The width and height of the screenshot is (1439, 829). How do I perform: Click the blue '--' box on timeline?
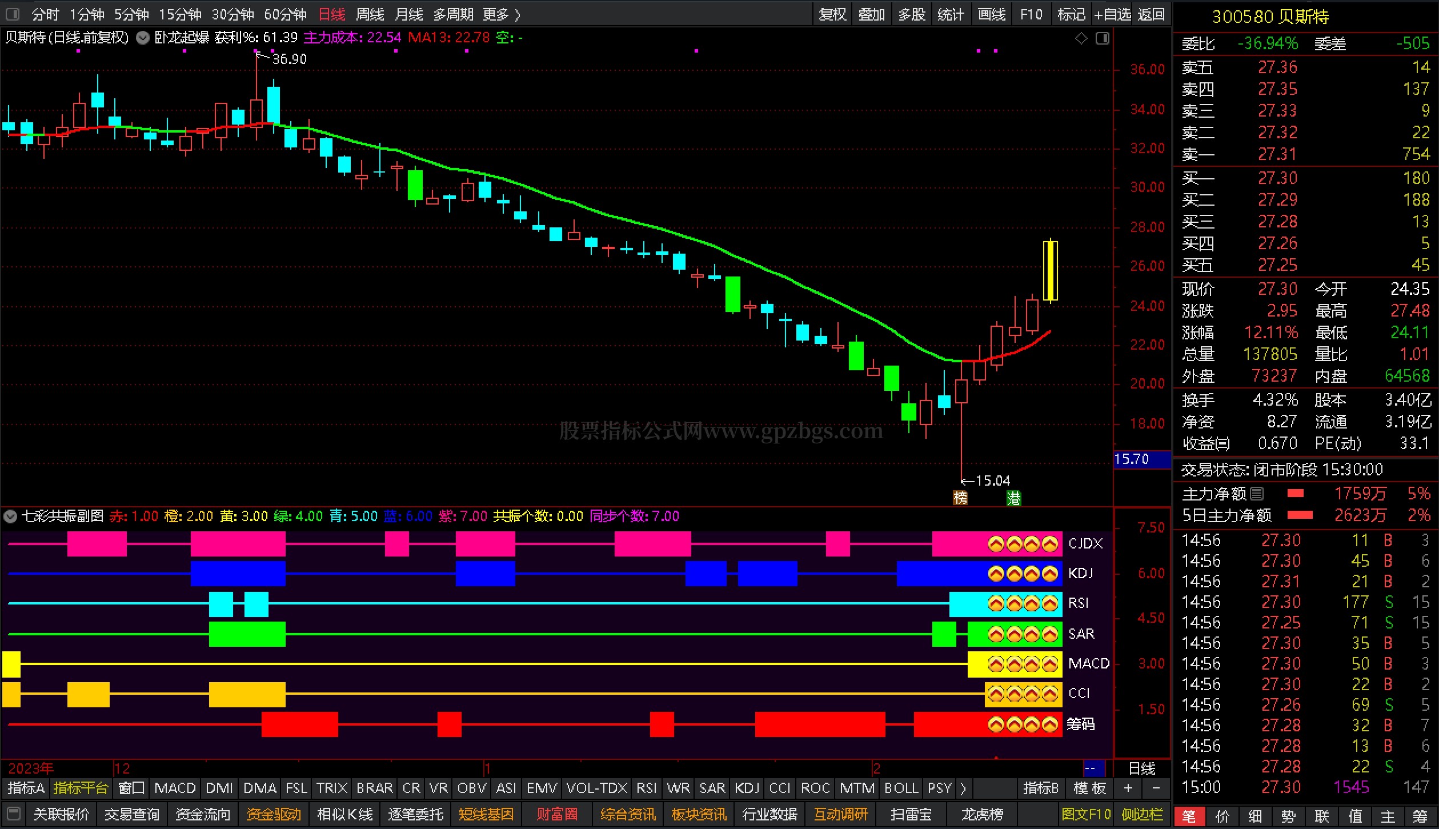tap(1093, 768)
